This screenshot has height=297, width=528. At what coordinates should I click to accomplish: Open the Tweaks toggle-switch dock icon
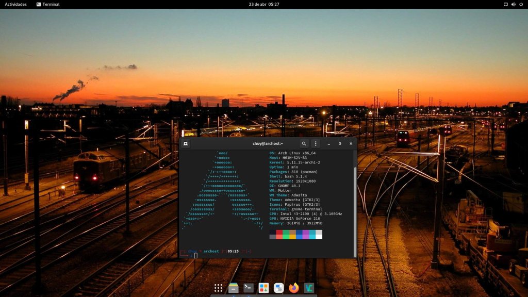tap(279, 288)
